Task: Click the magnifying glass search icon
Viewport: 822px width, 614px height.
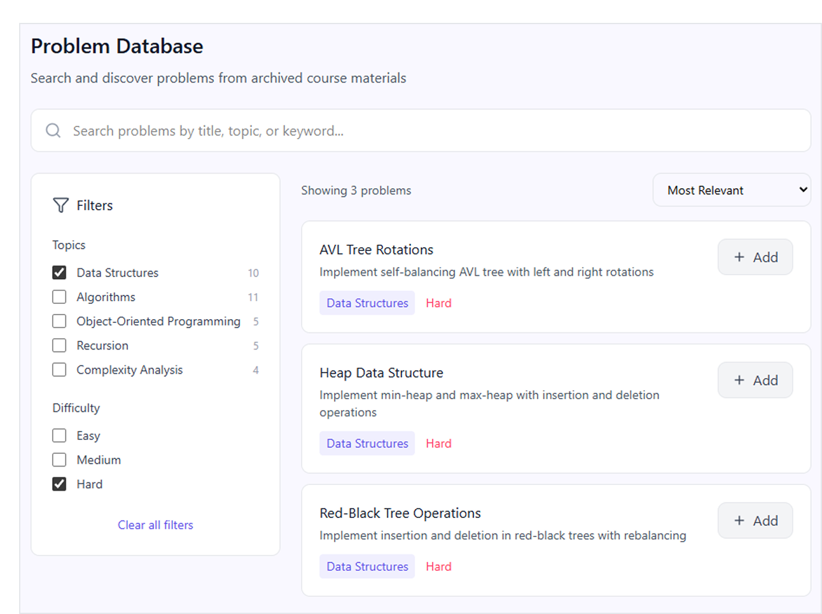Action: (53, 131)
